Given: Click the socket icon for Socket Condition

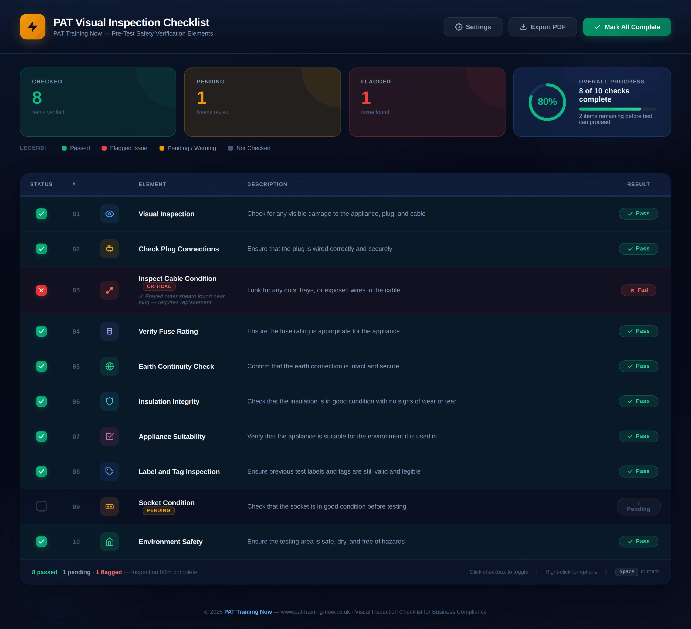Looking at the screenshot, I should (109, 507).
